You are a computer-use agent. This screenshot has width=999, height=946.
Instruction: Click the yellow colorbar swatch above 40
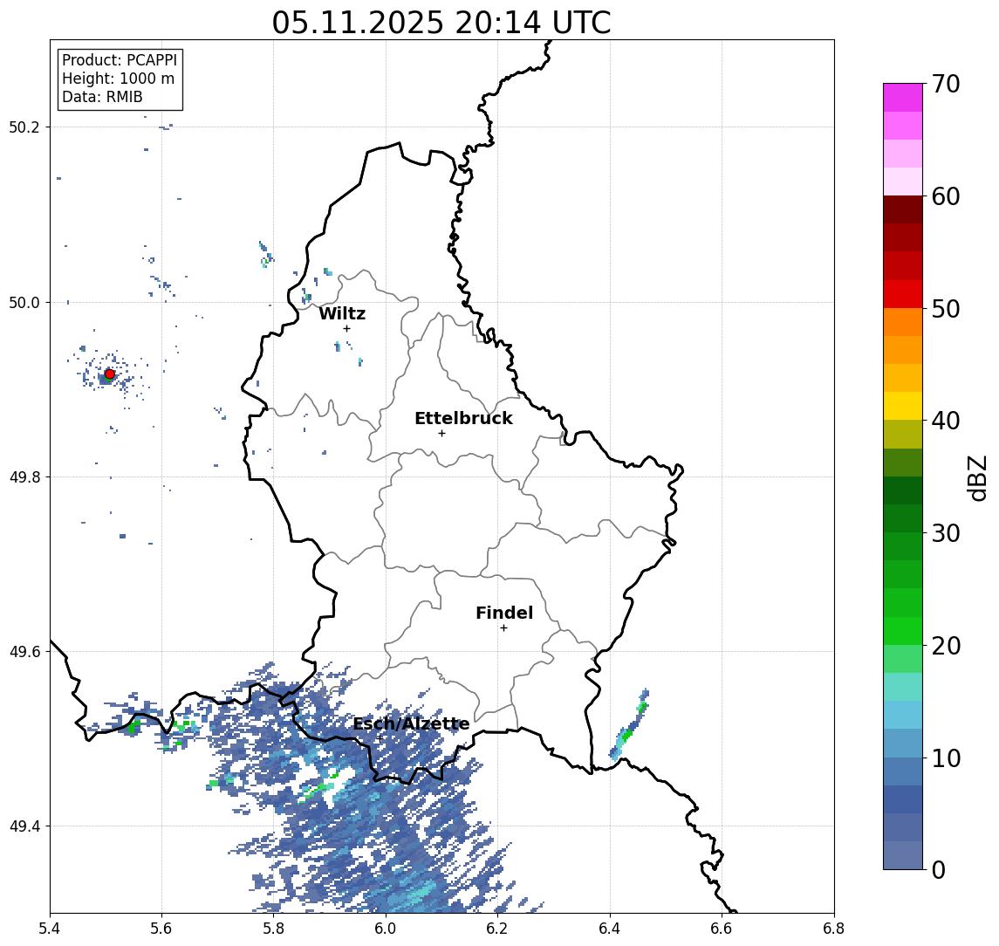[x=903, y=406]
